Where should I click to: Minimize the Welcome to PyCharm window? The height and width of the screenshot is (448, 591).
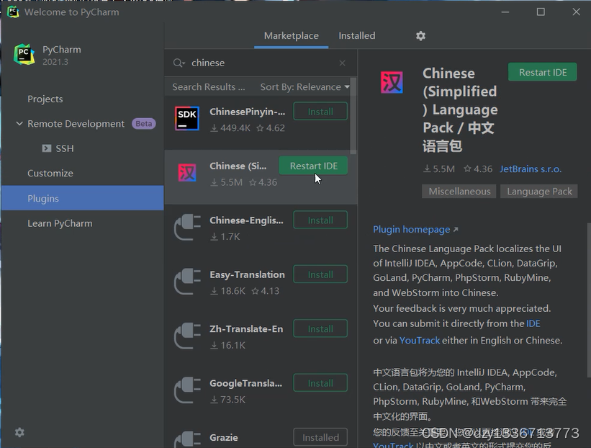click(x=505, y=12)
